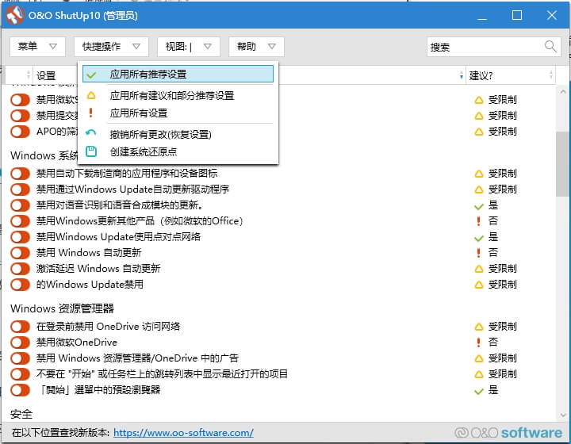571x444 pixels.
Task: Click the Windows 资源管理器 section heading
Action: click(63, 308)
